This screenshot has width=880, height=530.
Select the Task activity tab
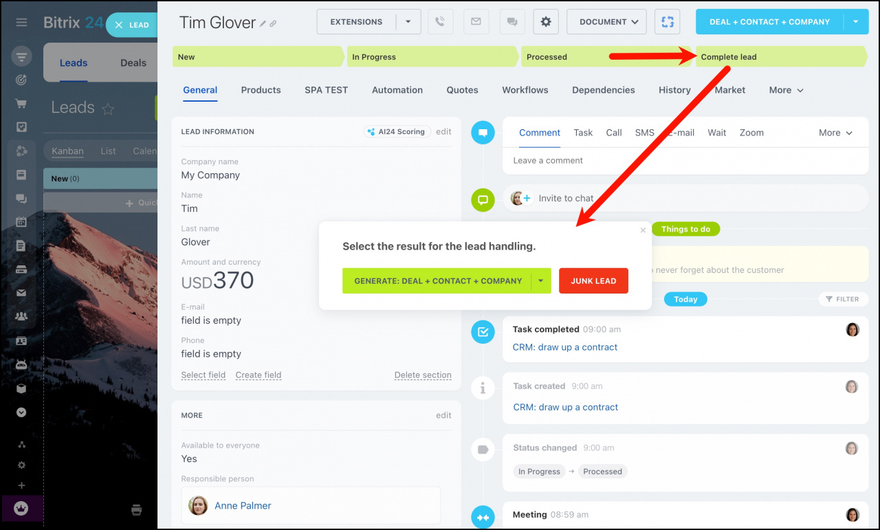583,133
